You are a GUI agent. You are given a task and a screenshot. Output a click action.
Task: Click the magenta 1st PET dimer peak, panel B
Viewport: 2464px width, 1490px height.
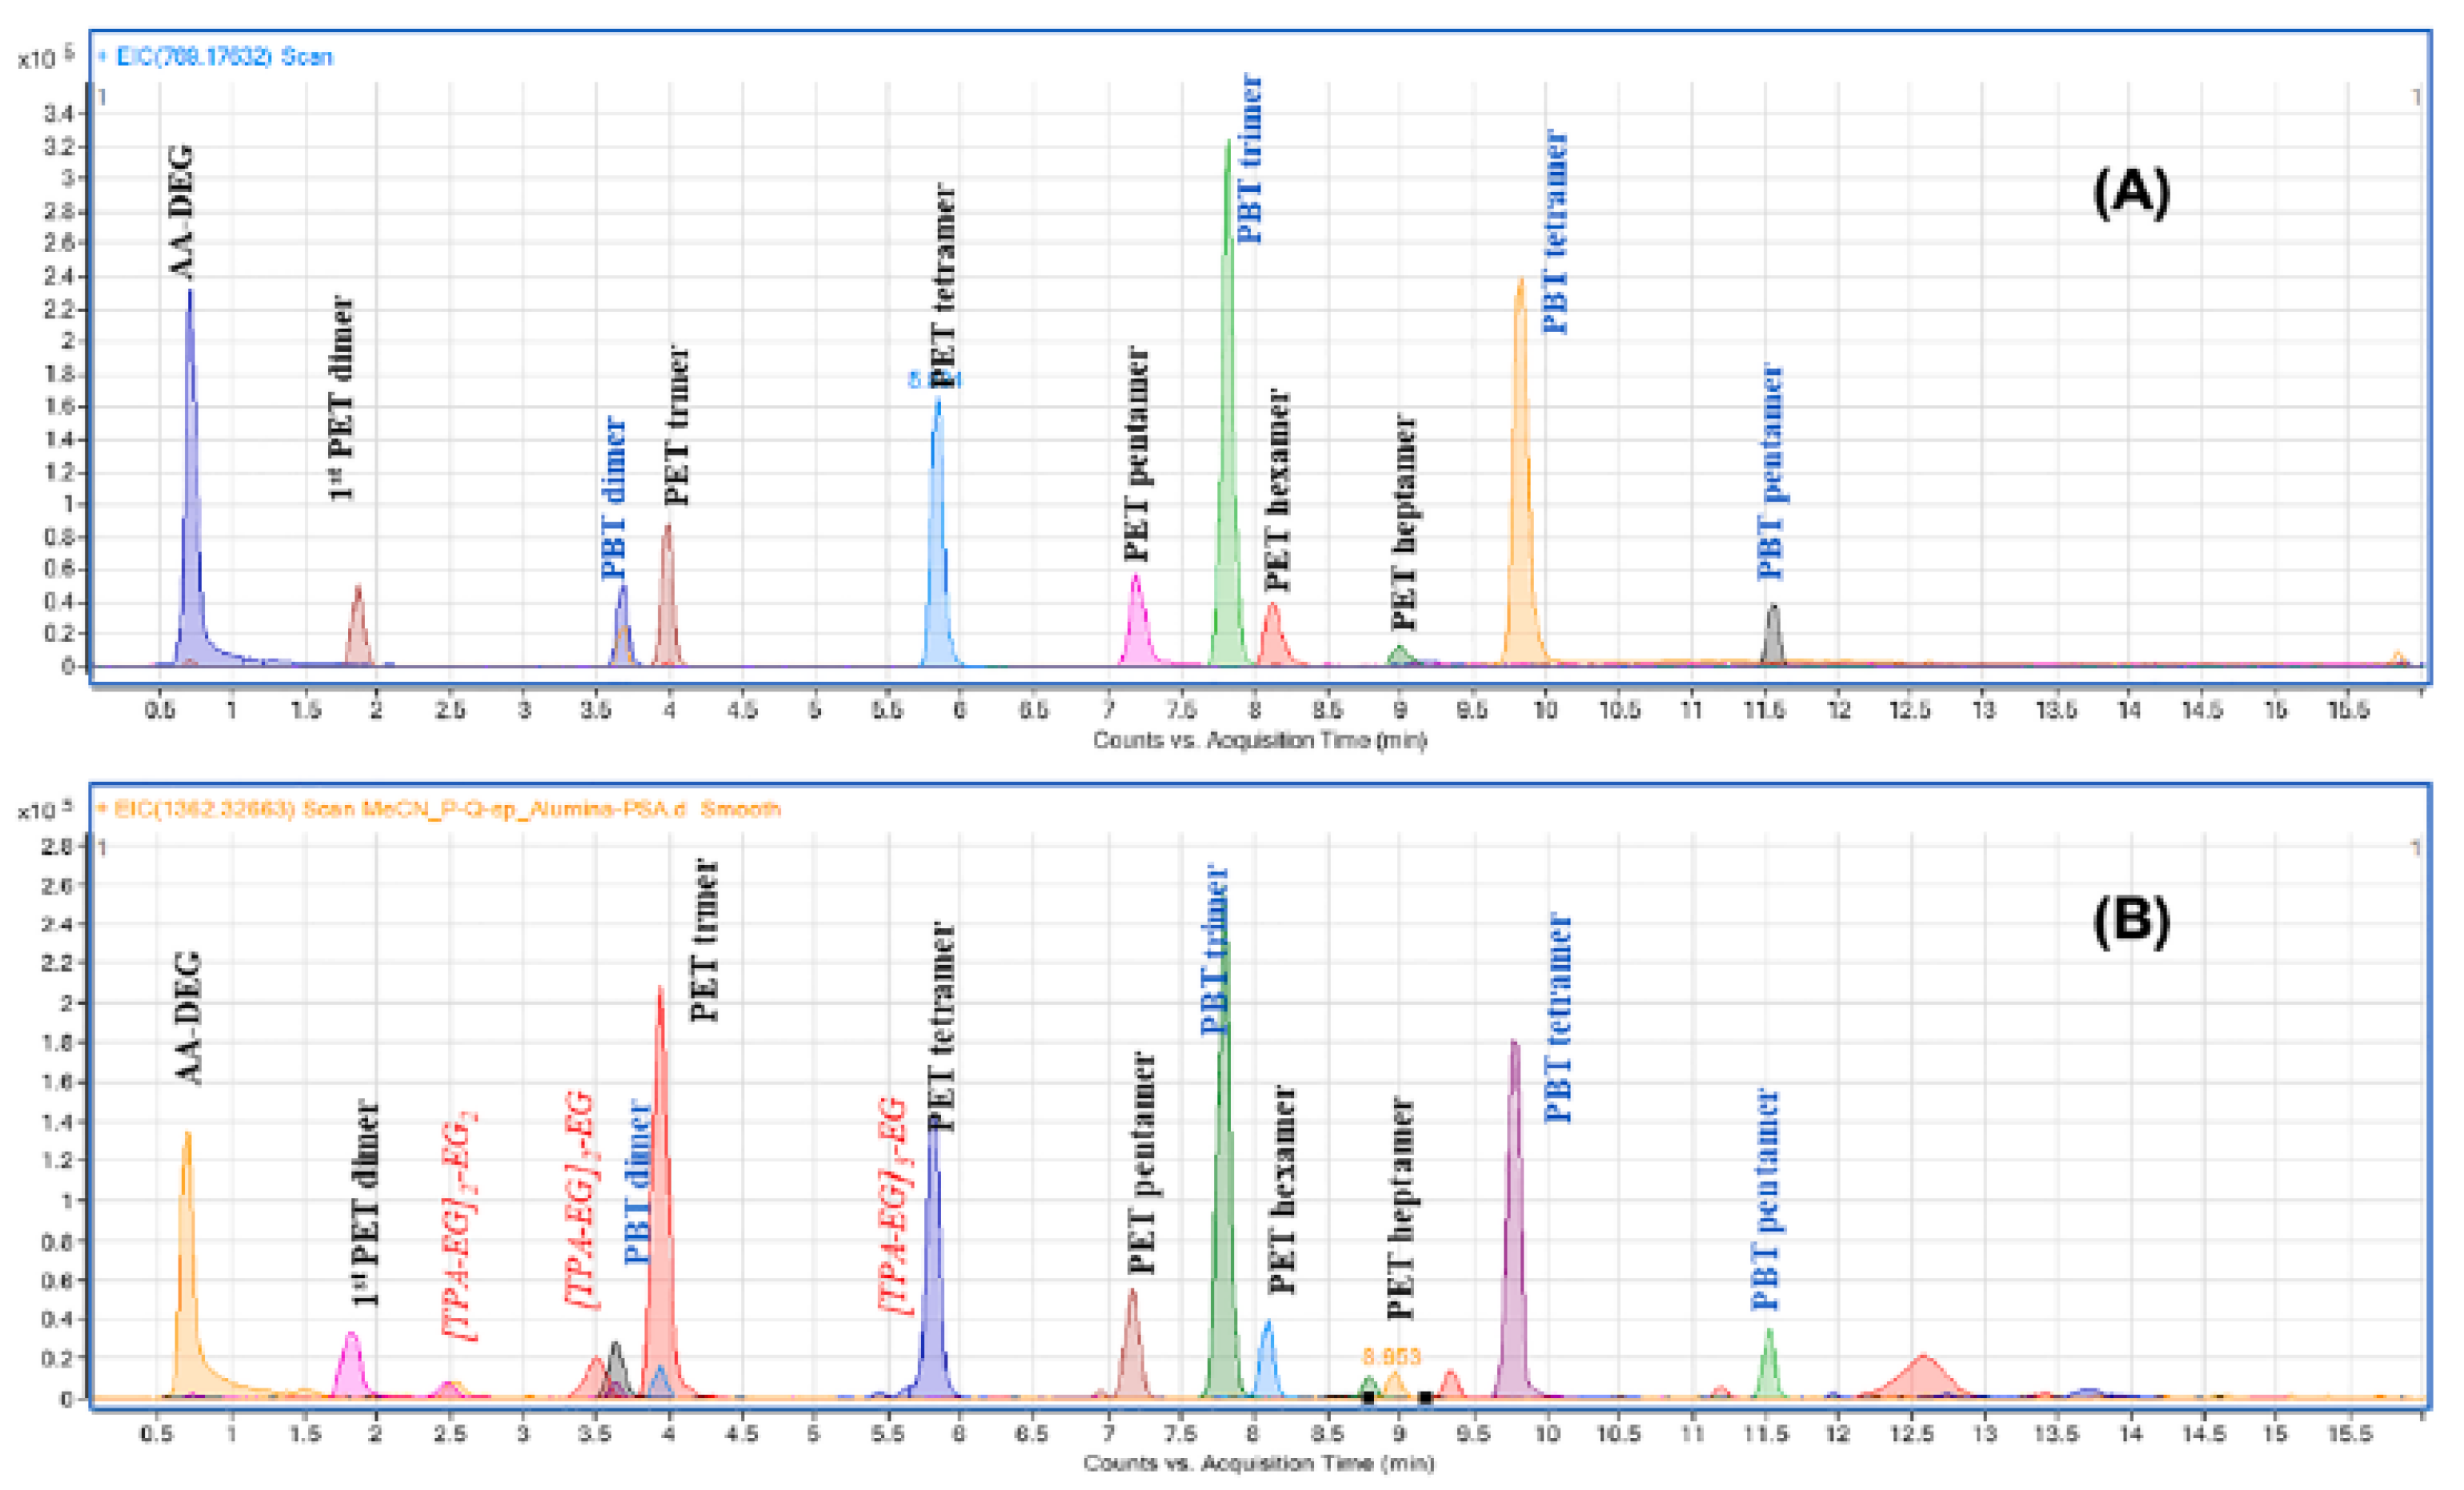pos(351,1368)
